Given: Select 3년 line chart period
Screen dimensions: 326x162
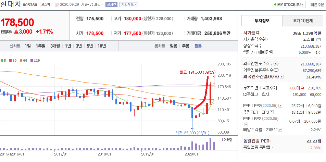Looking at the screenshot, I should point(79,46).
